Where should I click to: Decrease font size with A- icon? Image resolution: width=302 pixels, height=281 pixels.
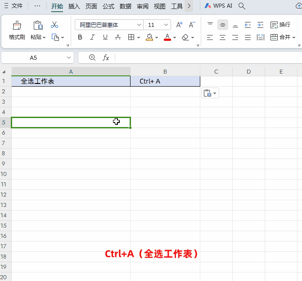192,25
